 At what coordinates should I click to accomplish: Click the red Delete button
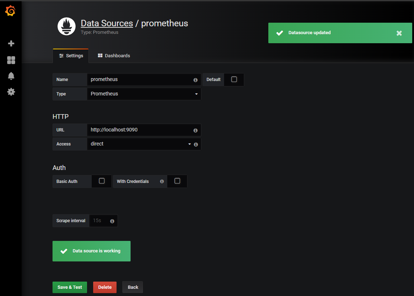coord(105,287)
